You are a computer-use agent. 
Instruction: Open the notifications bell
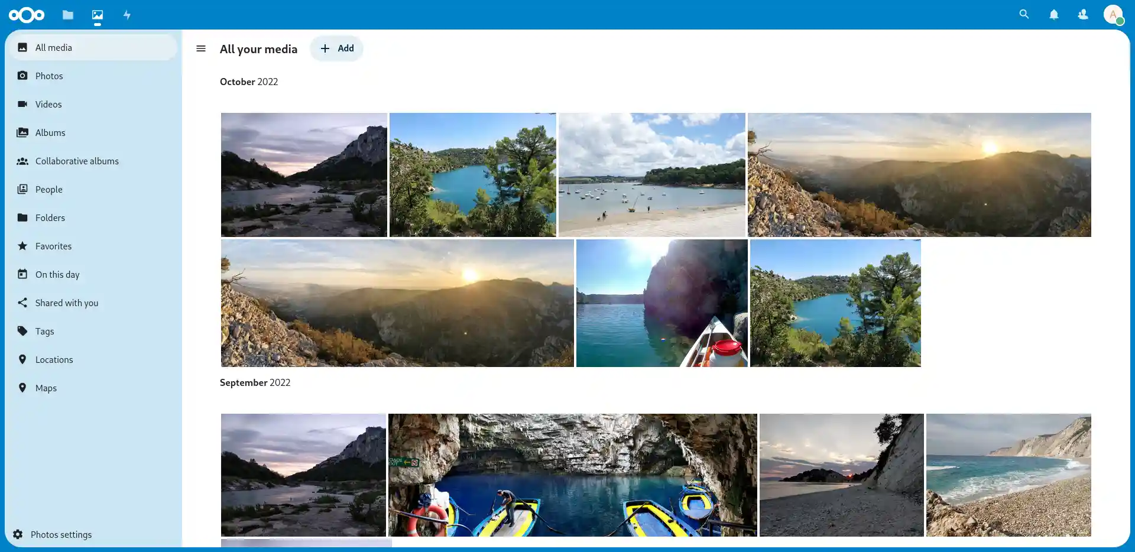coord(1053,14)
